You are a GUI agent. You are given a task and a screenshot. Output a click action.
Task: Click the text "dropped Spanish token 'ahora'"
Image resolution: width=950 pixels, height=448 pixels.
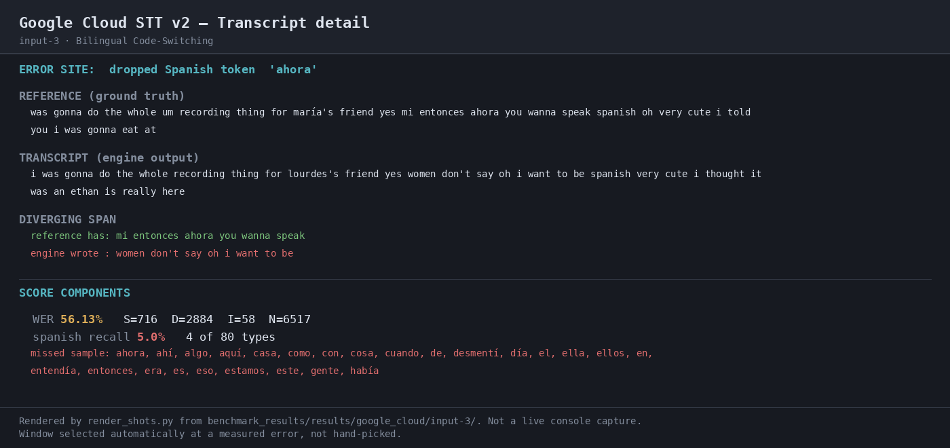213,70
